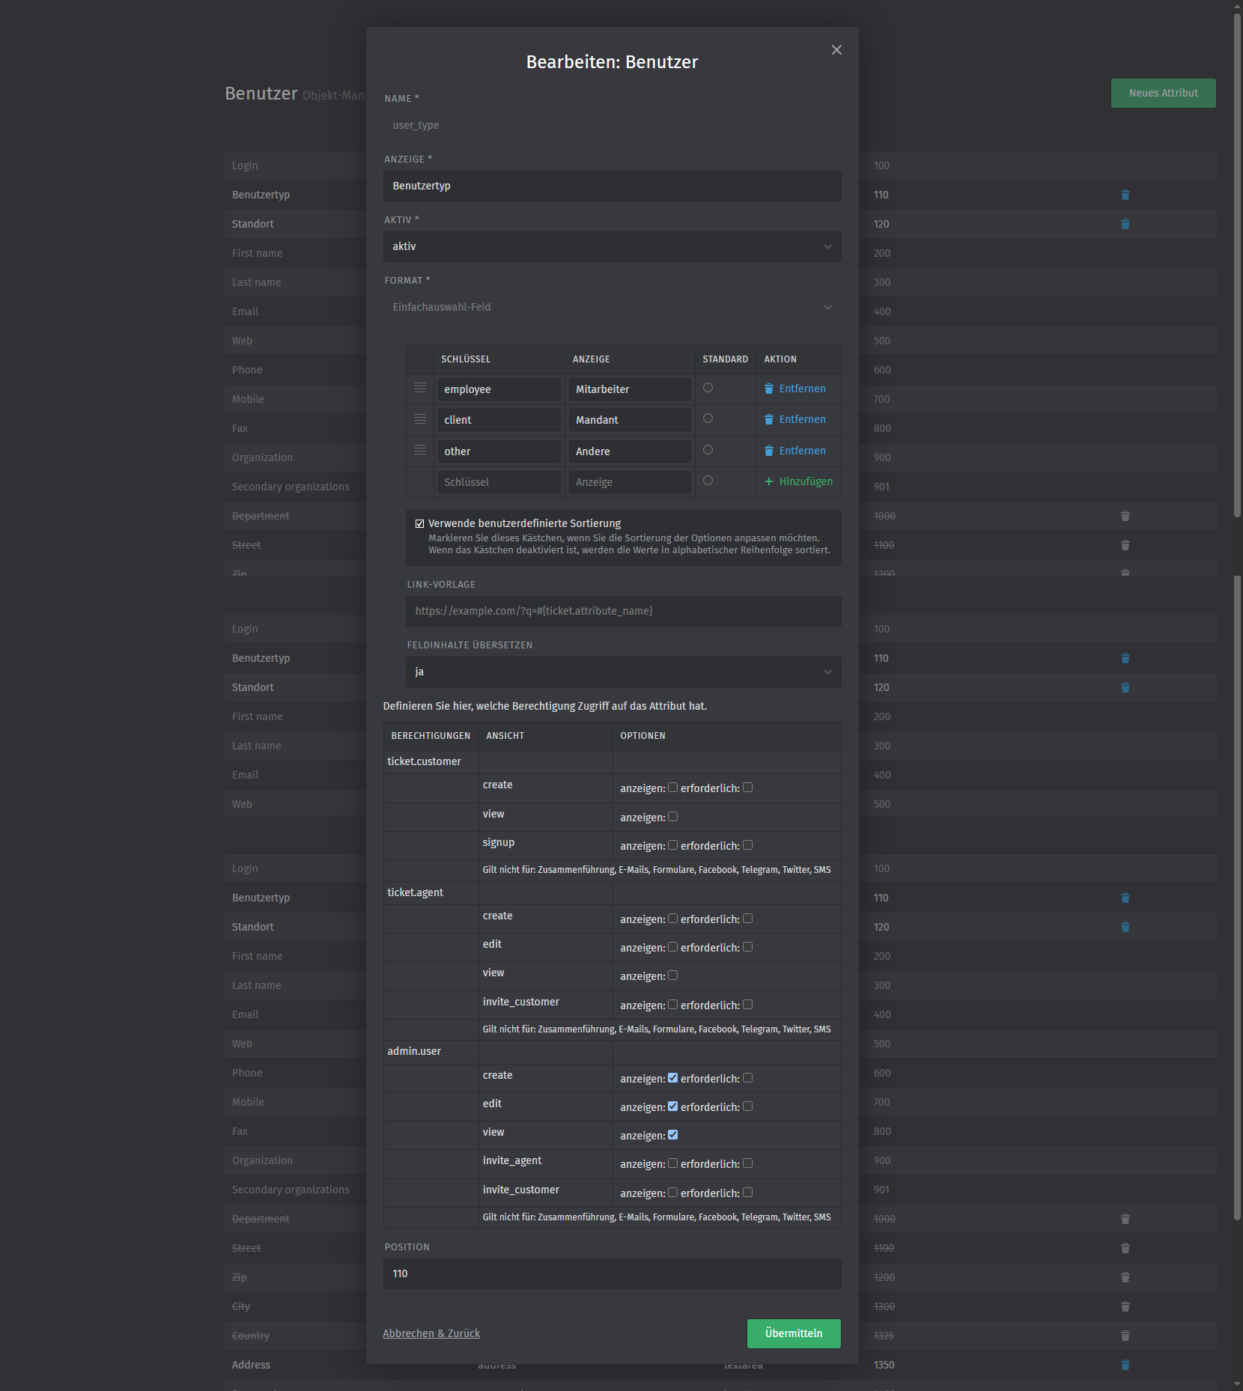Click the plus Hinzufügen icon
Screen dimensions: 1243x1391
click(x=769, y=481)
